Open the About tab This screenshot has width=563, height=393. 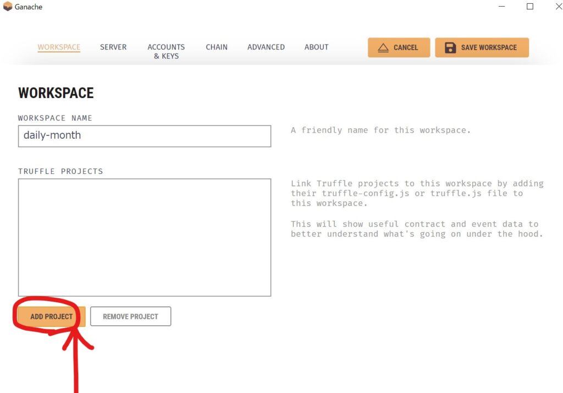316,47
